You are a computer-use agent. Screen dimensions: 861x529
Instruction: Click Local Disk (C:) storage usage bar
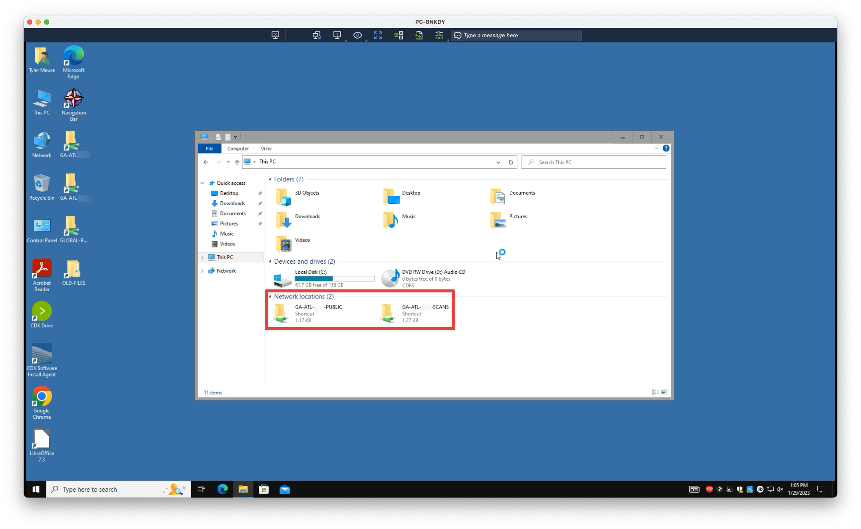coord(334,278)
